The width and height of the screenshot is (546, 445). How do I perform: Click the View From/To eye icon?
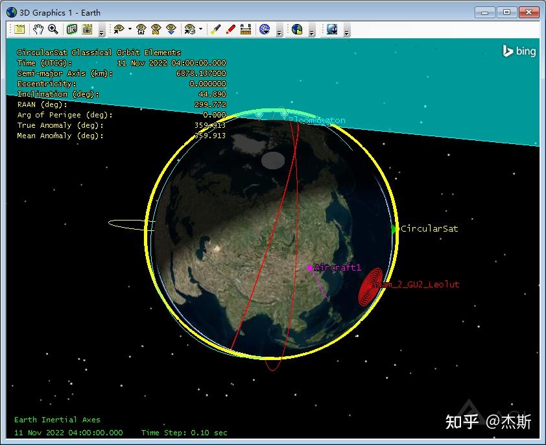(119, 29)
